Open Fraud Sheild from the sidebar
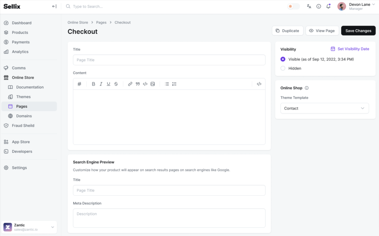 (22, 126)
